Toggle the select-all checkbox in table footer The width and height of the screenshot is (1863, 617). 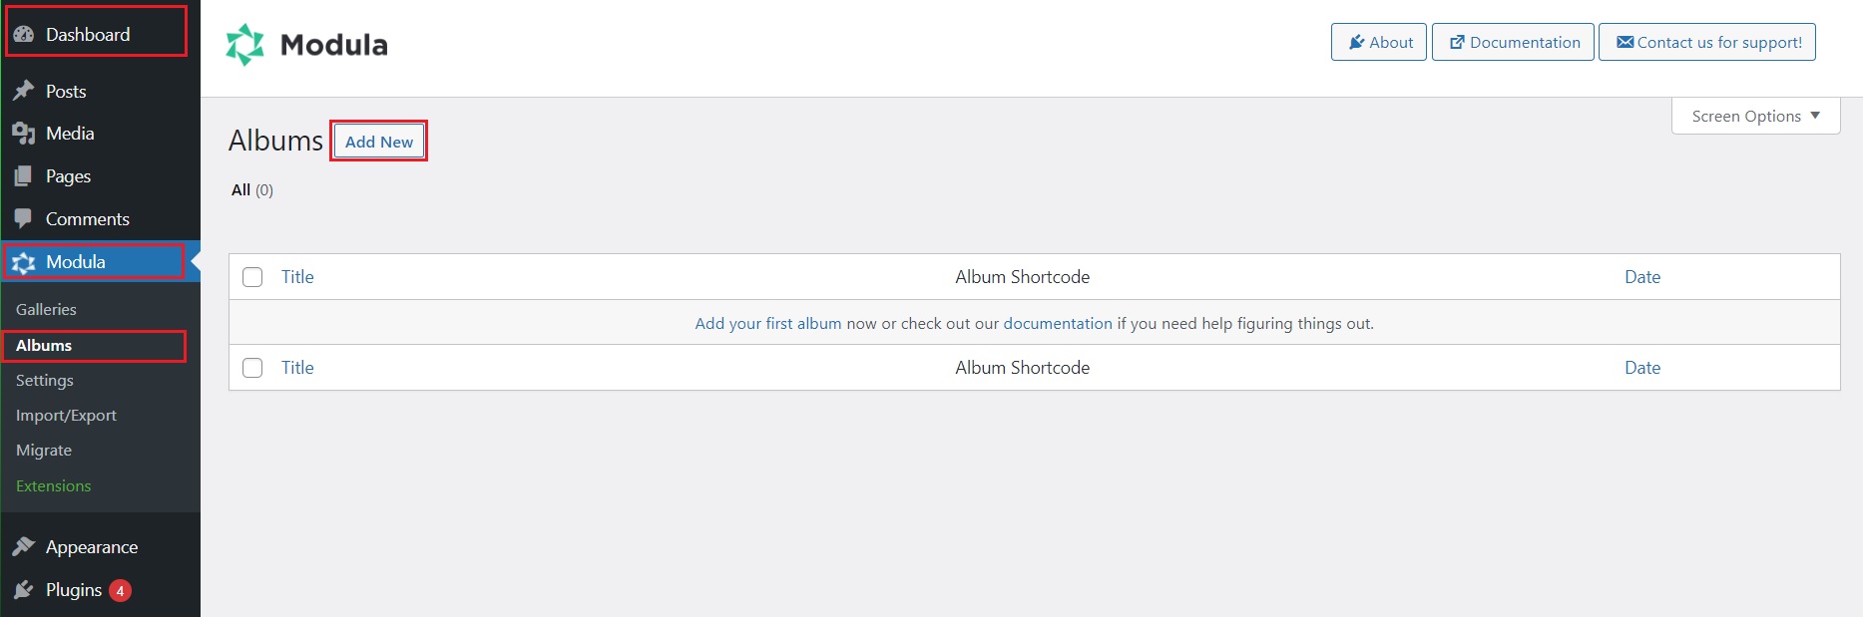252,368
